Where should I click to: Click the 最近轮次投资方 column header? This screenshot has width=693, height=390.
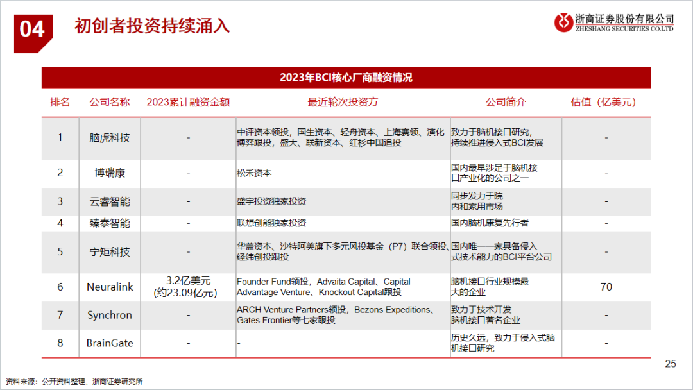point(343,102)
